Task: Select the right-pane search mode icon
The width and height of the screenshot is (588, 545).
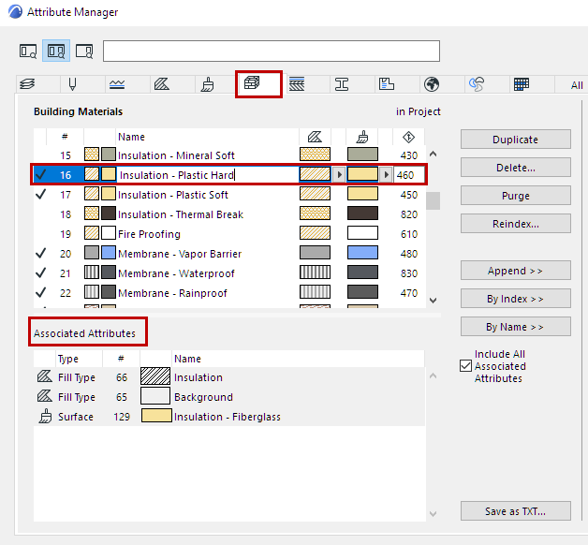Action: click(84, 51)
